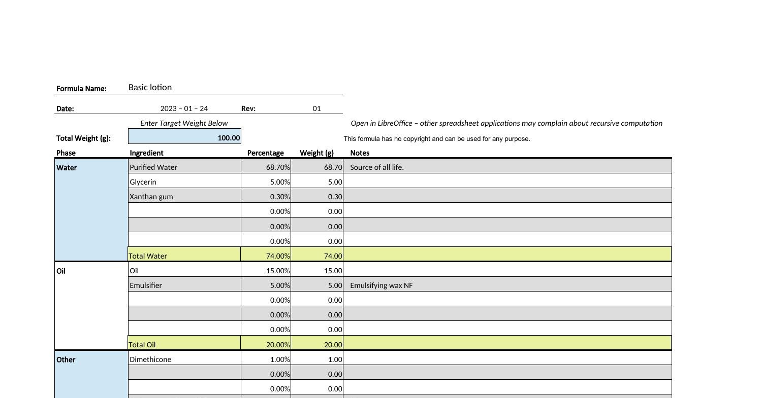Select the 68.70% percentage cell
This screenshot has height=398, width=762.
click(x=266, y=167)
